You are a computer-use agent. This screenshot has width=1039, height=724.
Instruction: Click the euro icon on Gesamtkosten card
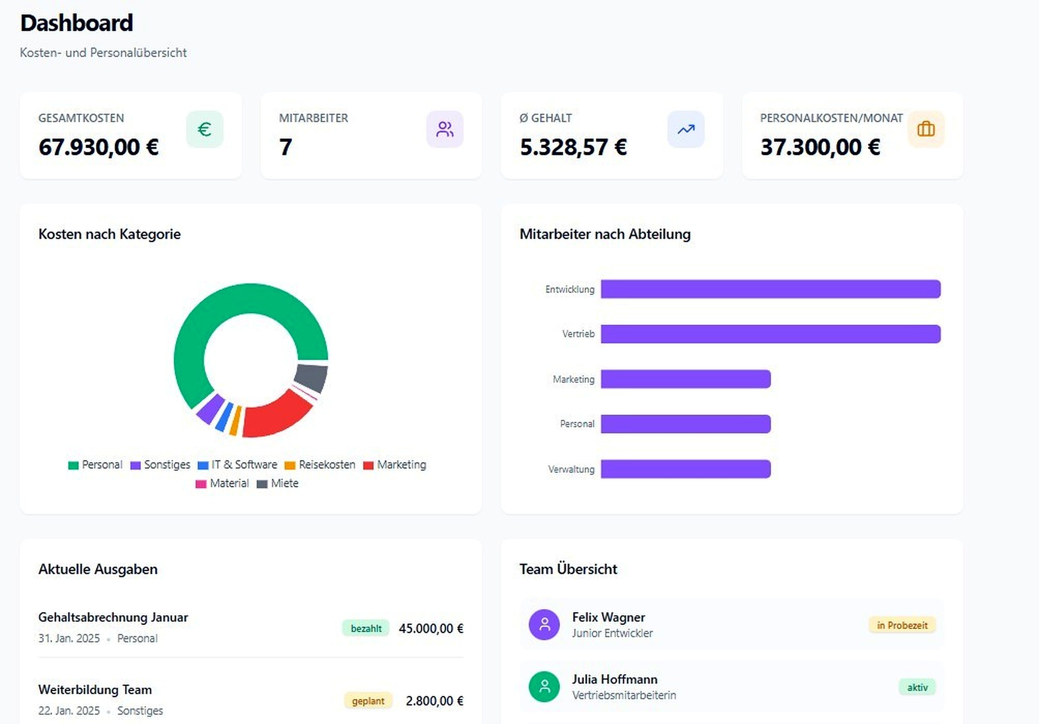tap(204, 129)
